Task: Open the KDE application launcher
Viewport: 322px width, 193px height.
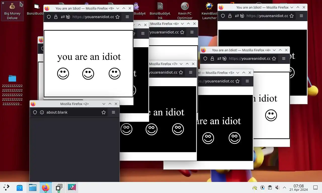Action: 7,187
